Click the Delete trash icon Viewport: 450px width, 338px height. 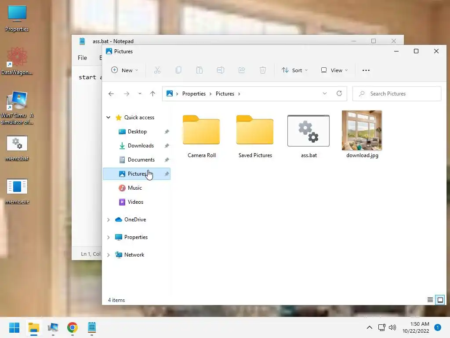(x=263, y=70)
